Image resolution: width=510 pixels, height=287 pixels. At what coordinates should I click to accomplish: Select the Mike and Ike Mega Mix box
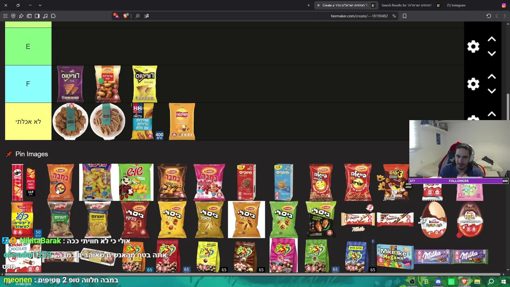coord(395,257)
